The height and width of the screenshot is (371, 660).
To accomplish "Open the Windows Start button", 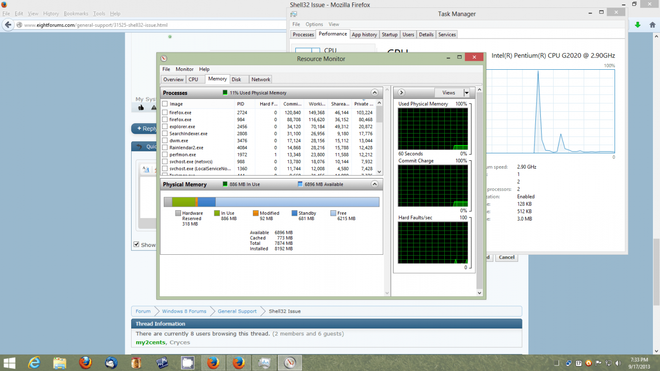I will click(9, 363).
